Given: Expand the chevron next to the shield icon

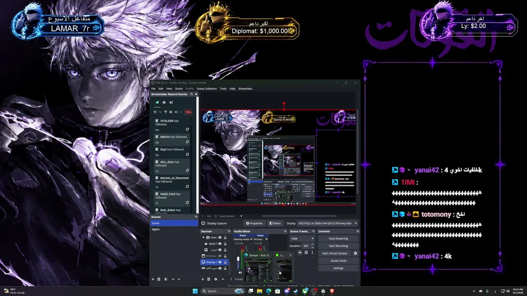Looking at the screenshot, I should 160,112.
